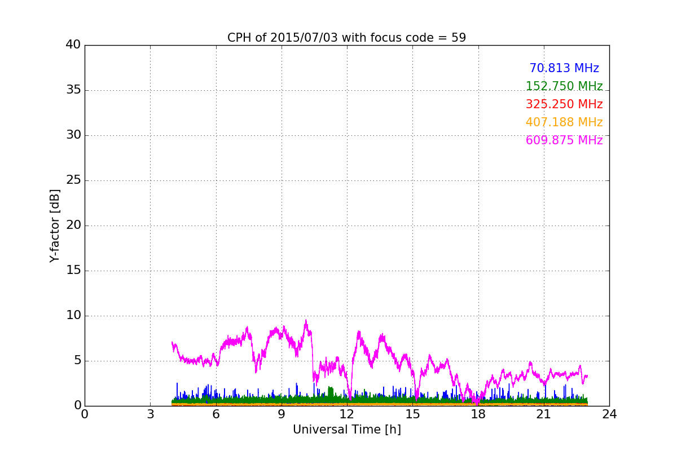The height and width of the screenshot is (451, 677).
Task: Click the 'Y-factor [dB]' axis label
Action: point(55,225)
